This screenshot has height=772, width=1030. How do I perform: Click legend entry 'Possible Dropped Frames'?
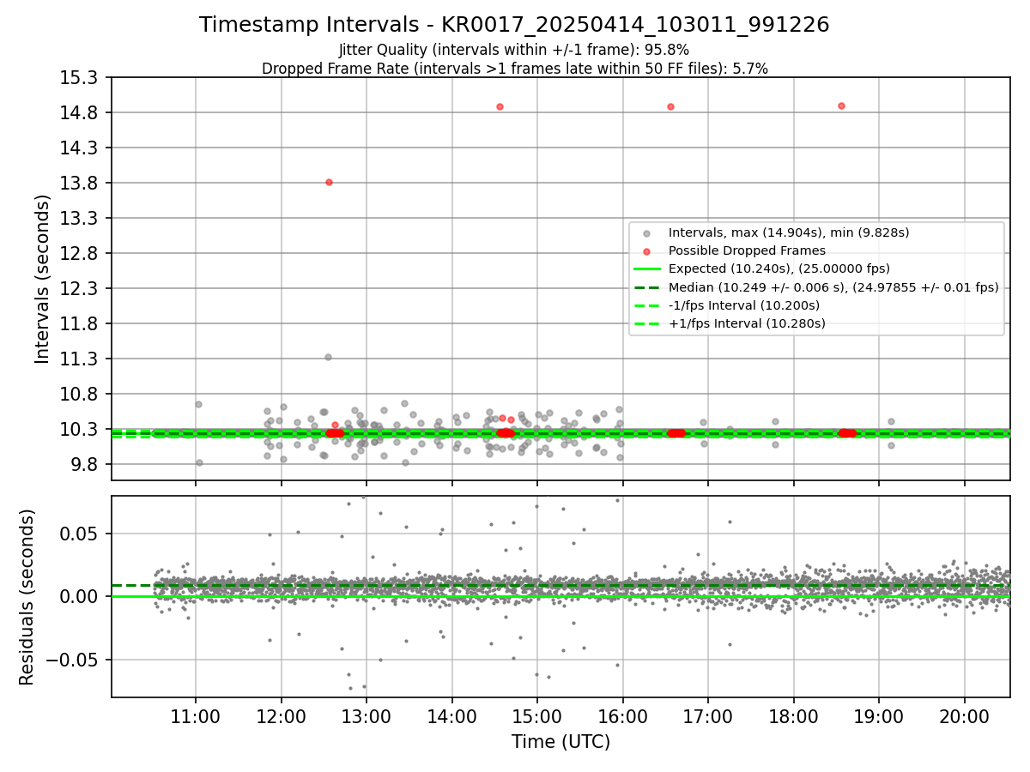[x=747, y=250]
